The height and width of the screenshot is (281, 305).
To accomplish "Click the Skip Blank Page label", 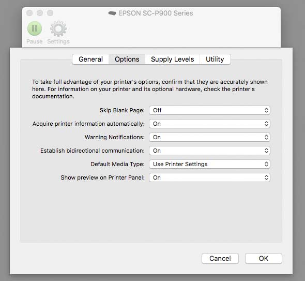I will [x=122, y=110].
